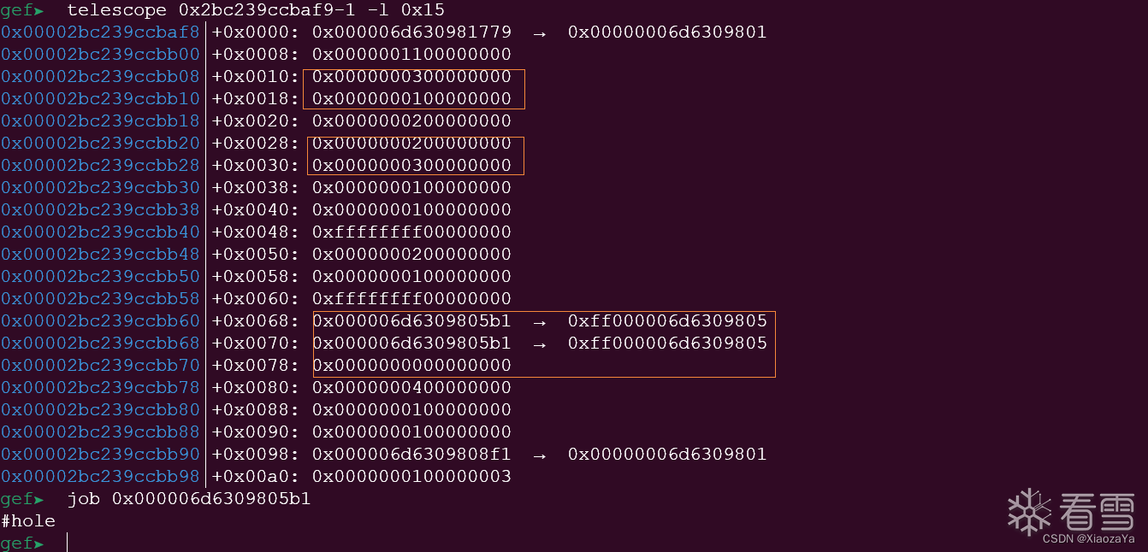Click the "CSDN @XiaozaYa" watermark text

point(1088,538)
